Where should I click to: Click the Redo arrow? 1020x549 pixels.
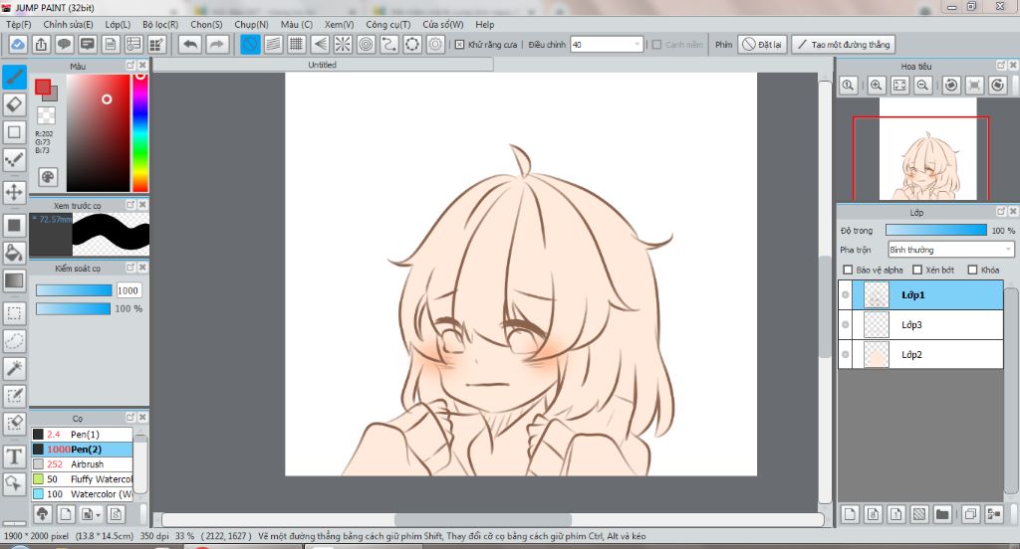click(216, 44)
